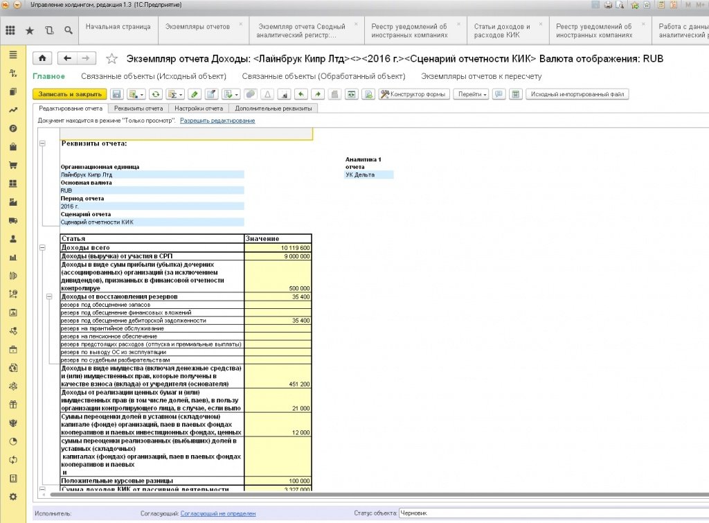Open the gear settings section in sidebar
Screen dimensions: 709x523
[x=13, y=497]
